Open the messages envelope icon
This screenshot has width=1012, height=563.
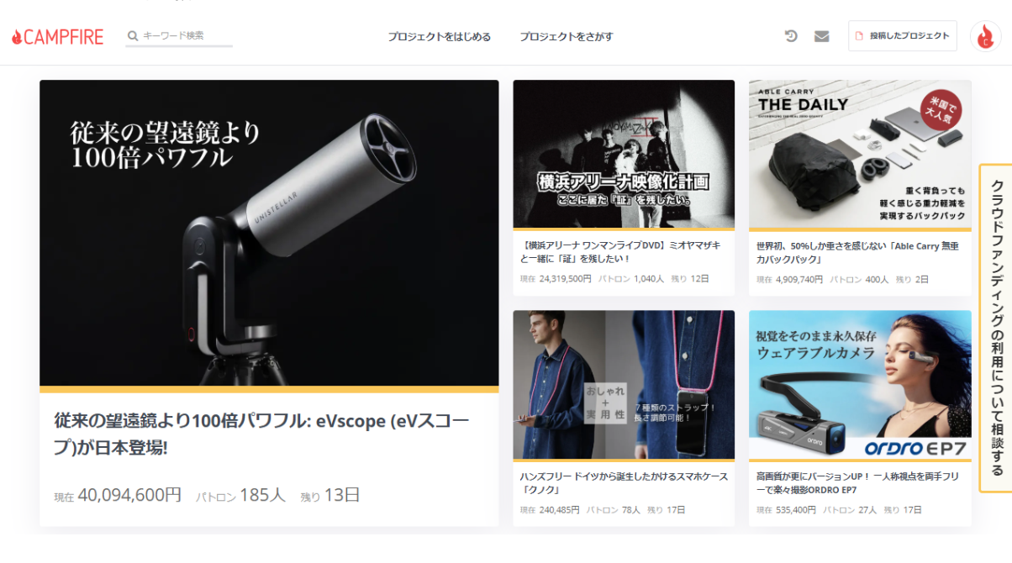click(x=822, y=36)
